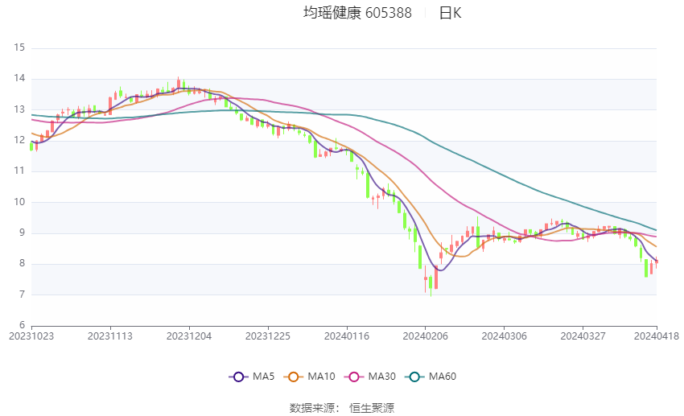Click the 恒生聚源 data source text
The width and height of the screenshot is (684, 416).
372,408
